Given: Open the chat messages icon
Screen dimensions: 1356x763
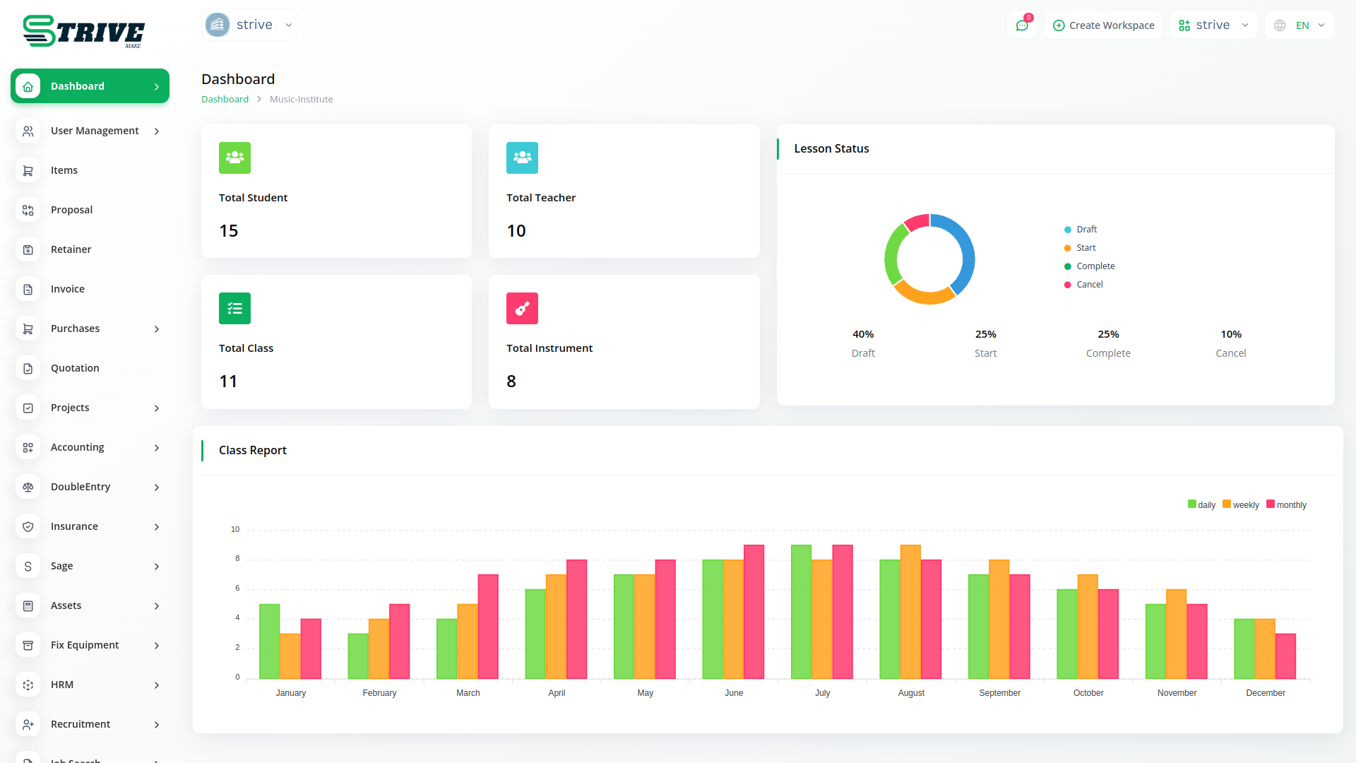Looking at the screenshot, I should tap(1022, 25).
